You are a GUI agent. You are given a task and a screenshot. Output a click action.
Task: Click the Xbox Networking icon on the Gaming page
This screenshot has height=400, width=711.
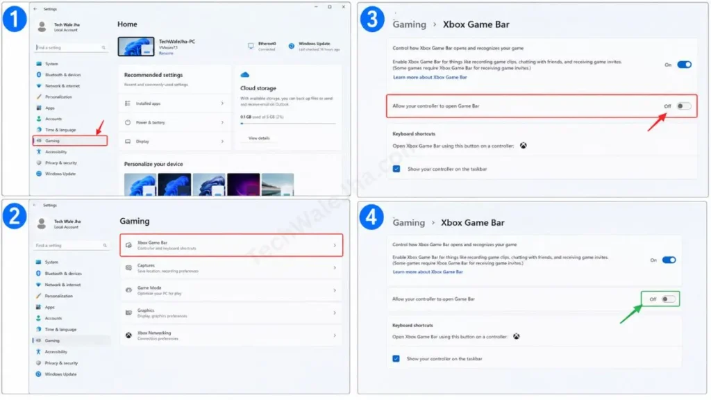128,335
